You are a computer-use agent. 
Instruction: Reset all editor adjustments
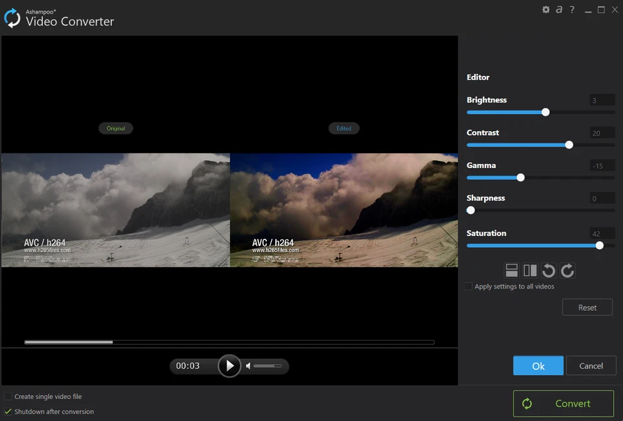587,307
